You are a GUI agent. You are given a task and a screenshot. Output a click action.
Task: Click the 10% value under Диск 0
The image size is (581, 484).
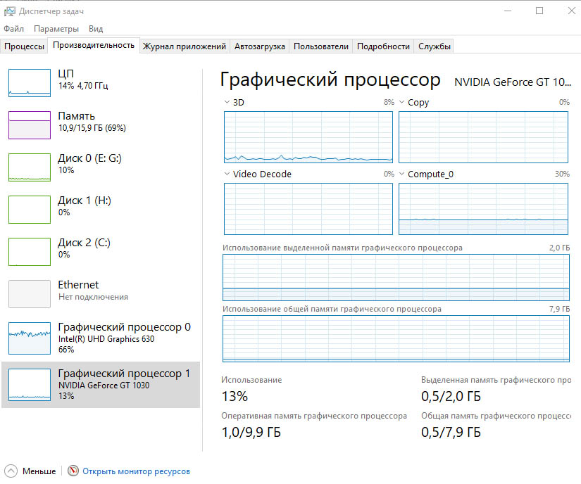[66, 170]
